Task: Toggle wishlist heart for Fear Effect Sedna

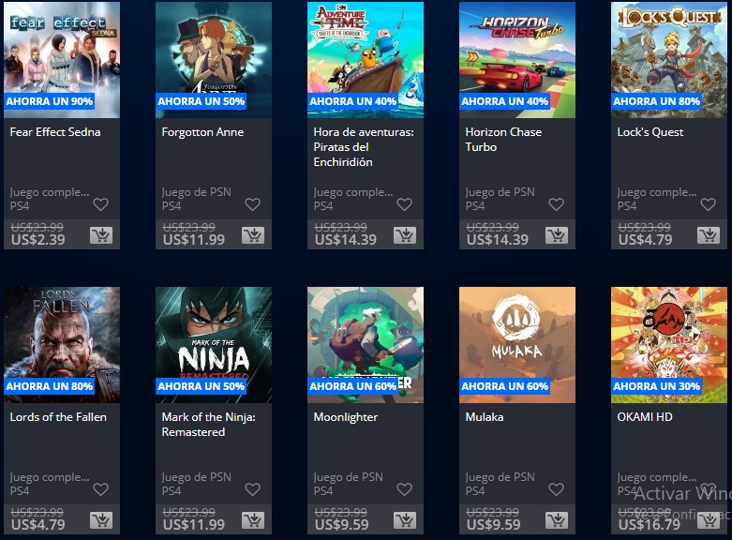Action: pyautogui.click(x=101, y=204)
